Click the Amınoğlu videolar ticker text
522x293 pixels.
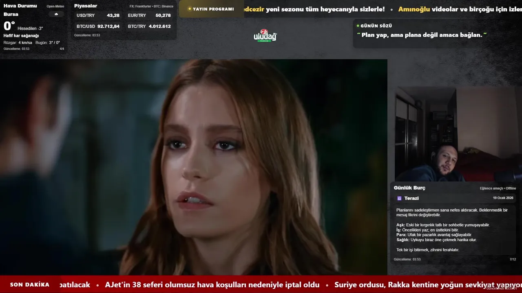(x=460, y=9)
